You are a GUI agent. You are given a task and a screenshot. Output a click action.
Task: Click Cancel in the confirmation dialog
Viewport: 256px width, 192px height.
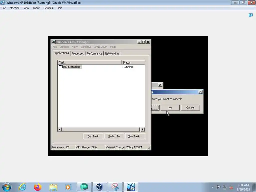coord(190,107)
